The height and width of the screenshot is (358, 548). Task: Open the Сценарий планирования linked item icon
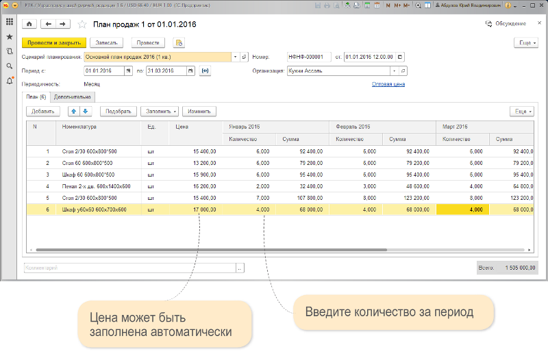(x=245, y=57)
